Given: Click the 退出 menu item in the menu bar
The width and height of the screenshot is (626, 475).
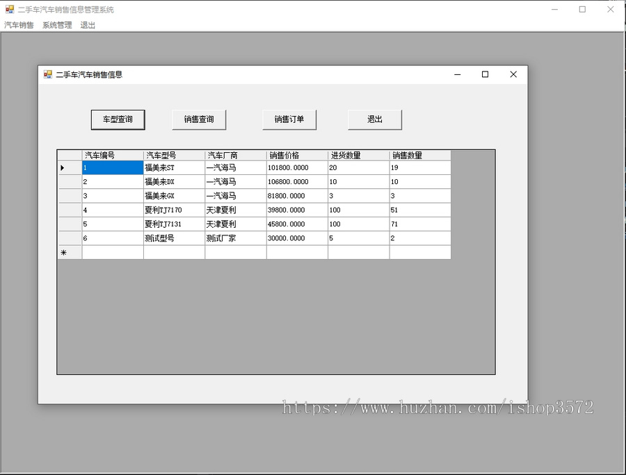Looking at the screenshot, I should (x=88, y=25).
